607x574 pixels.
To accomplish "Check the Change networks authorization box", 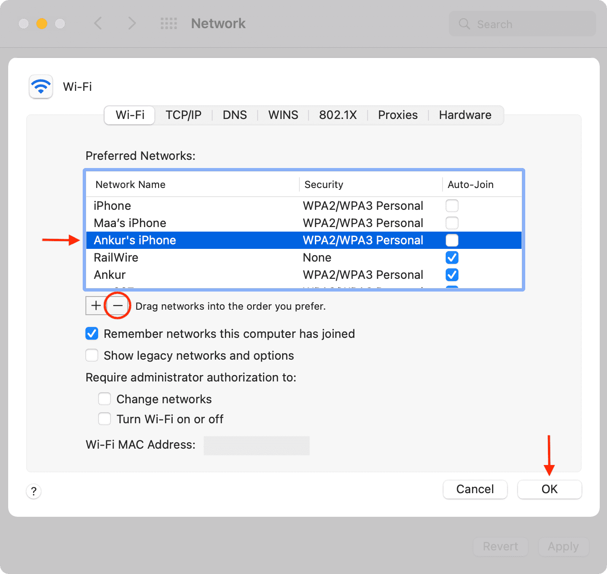I will tap(104, 399).
